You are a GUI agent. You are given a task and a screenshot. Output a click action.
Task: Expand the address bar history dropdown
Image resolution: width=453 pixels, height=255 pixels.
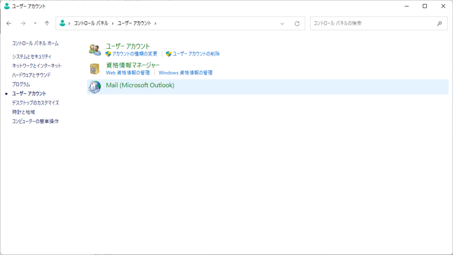point(282,23)
